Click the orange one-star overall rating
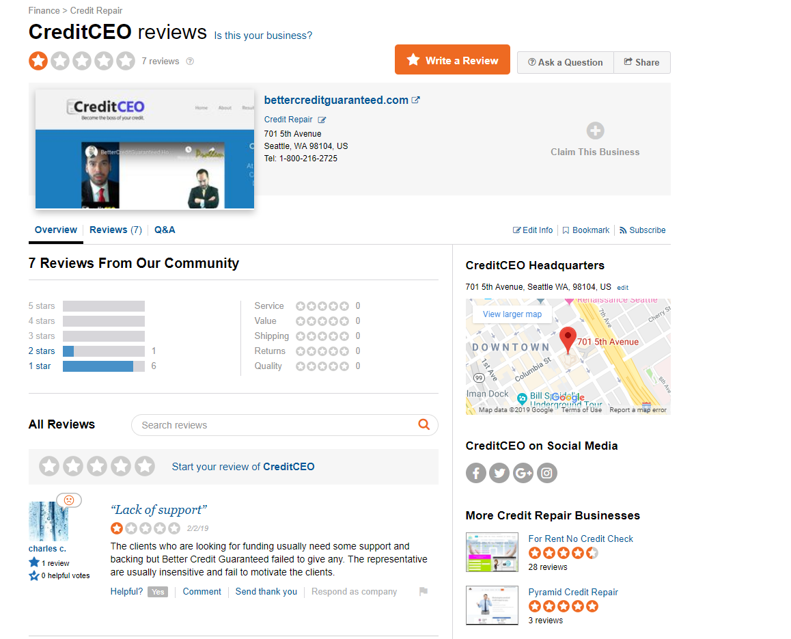This screenshot has height=639, width=791. pyautogui.click(x=38, y=61)
